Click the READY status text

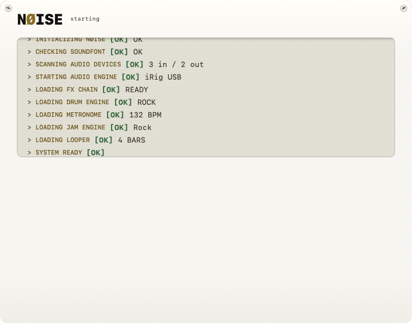[137, 90]
